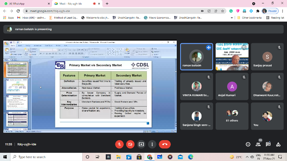Open the Inbox (496) Gmail bookmark
287x161 pixels.
(x=31, y=18)
